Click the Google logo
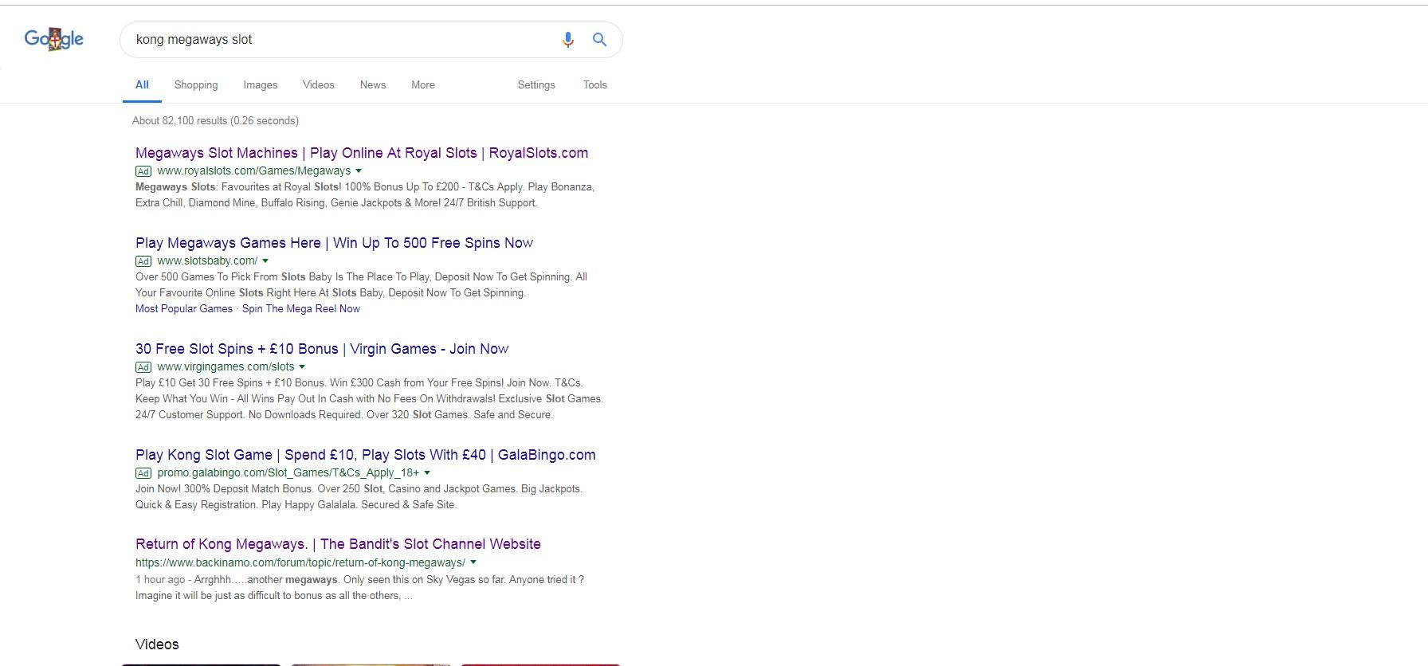Image resolution: width=1428 pixels, height=666 pixels. point(54,39)
